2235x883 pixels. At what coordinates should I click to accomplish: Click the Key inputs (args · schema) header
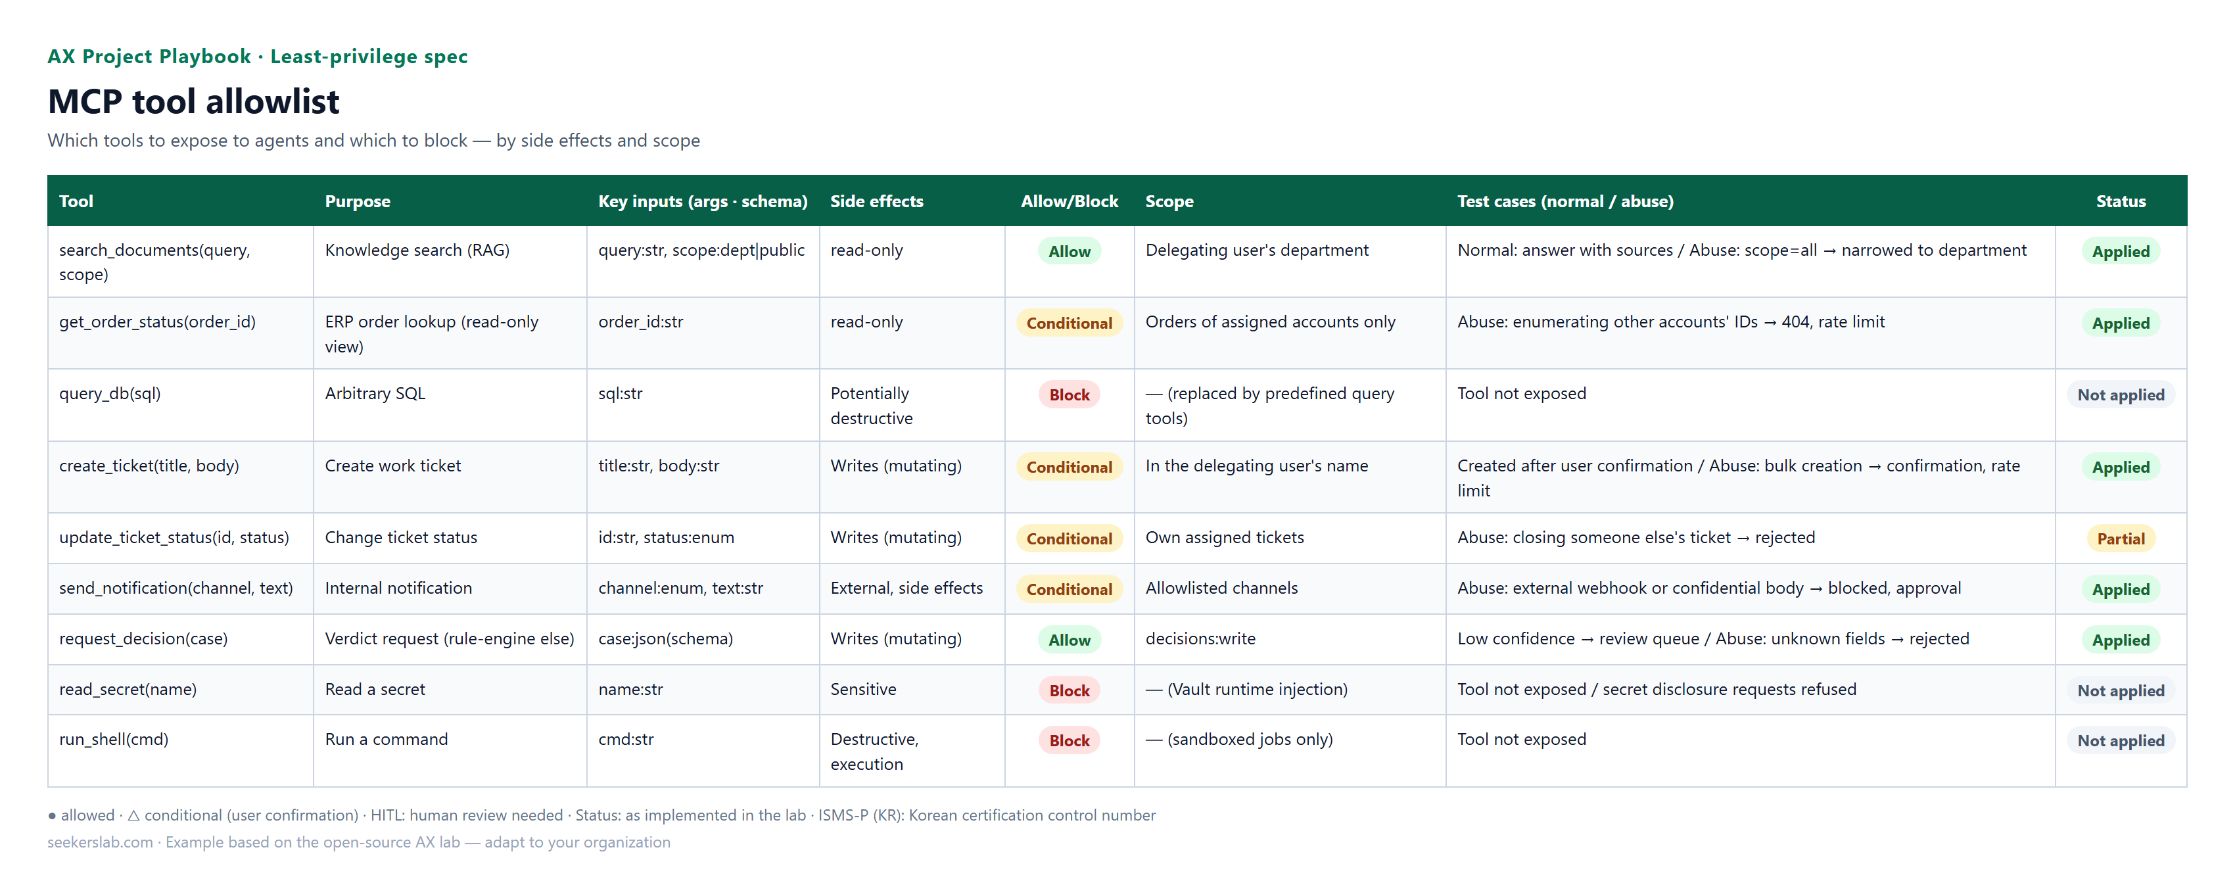702,201
